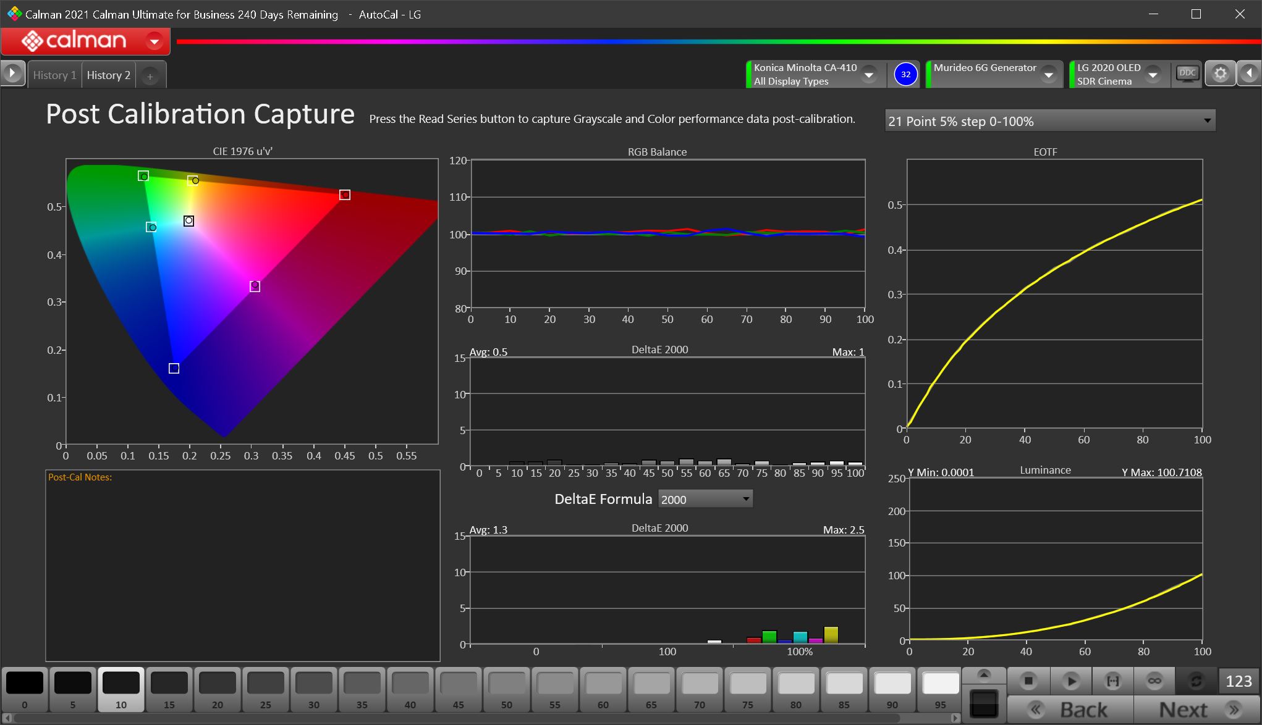This screenshot has width=1262, height=725.
Task: Open settings with the gear icon
Action: pyautogui.click(x=1220, y=74)
